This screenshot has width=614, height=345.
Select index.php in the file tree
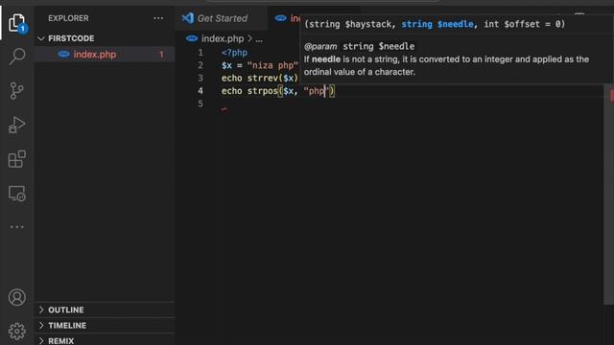click(x=105, y=54)
